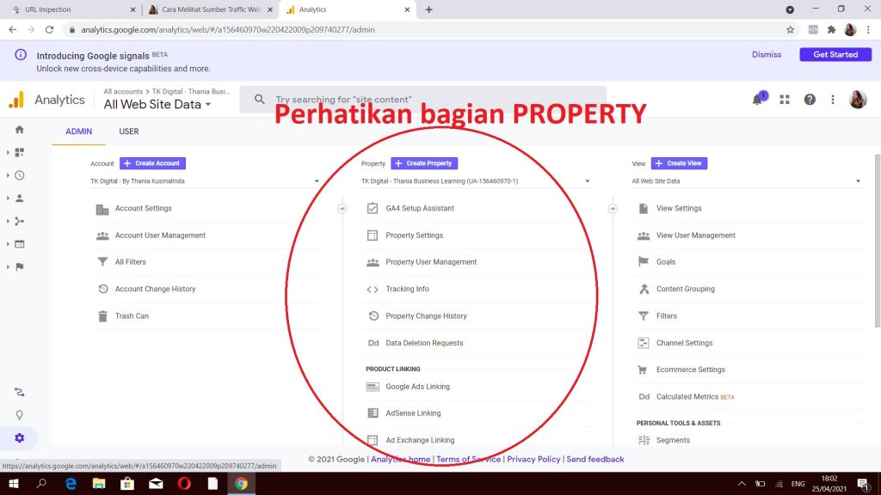Open more options three-dot menu in Analytics header
Image resolution: width=881 pixels, height=495 pixels.
coord(833,100)
